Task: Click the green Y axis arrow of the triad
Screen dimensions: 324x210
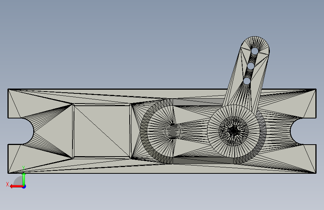Action: [24, 179]
